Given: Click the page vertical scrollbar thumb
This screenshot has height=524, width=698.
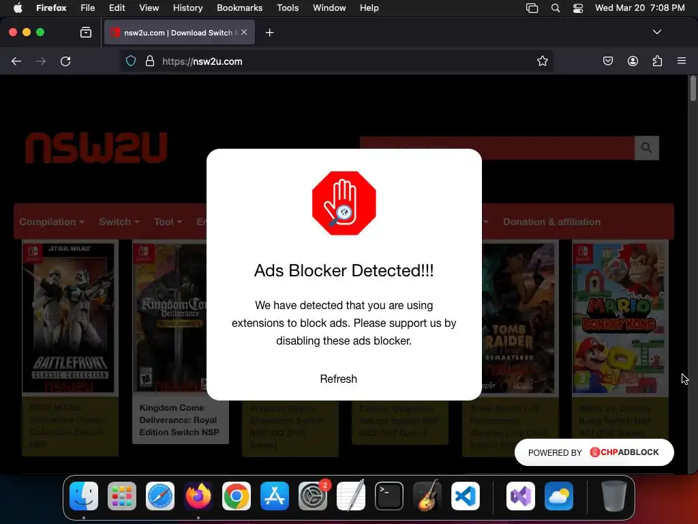Looking at the screenshot, I should [693, 88].
